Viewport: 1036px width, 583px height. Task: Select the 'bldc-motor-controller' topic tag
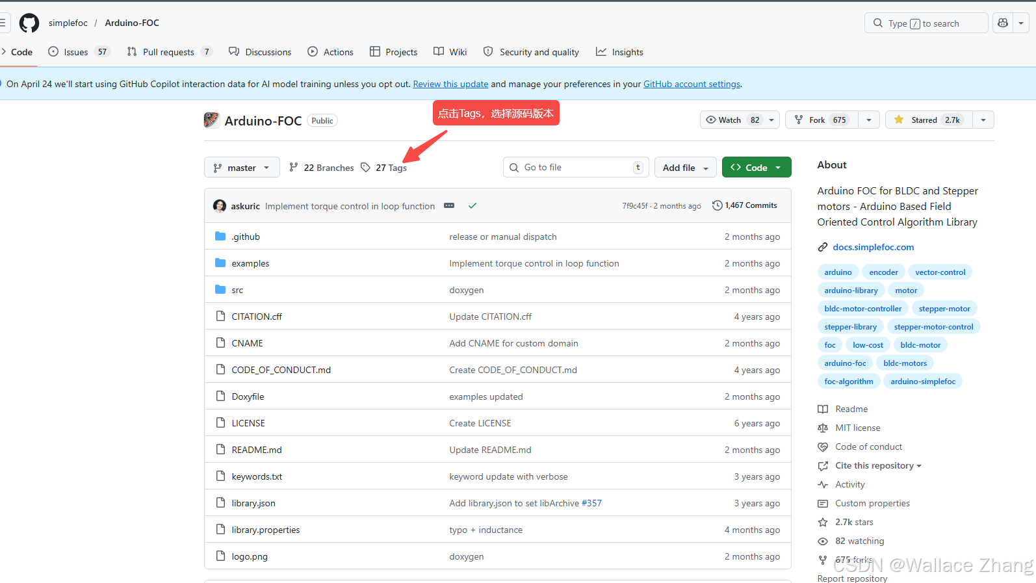[862, 309]
